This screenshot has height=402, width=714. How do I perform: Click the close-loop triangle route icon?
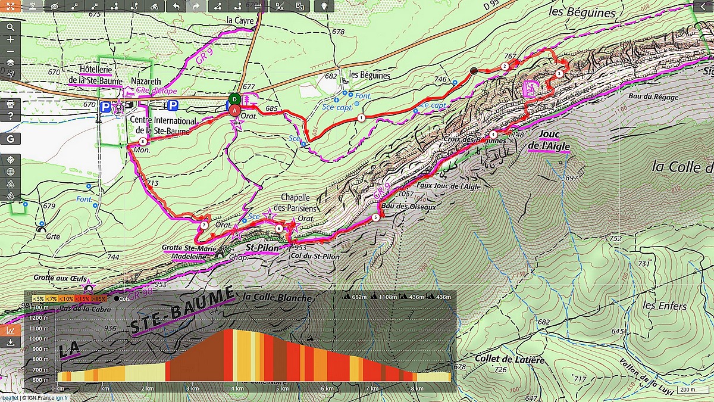[x=218, y=7]
